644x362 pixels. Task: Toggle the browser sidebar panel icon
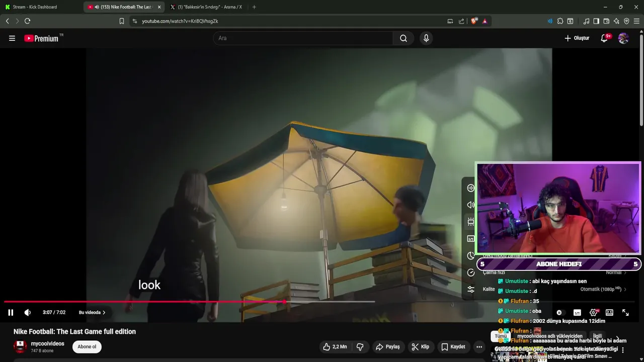[x=596, y=21]
